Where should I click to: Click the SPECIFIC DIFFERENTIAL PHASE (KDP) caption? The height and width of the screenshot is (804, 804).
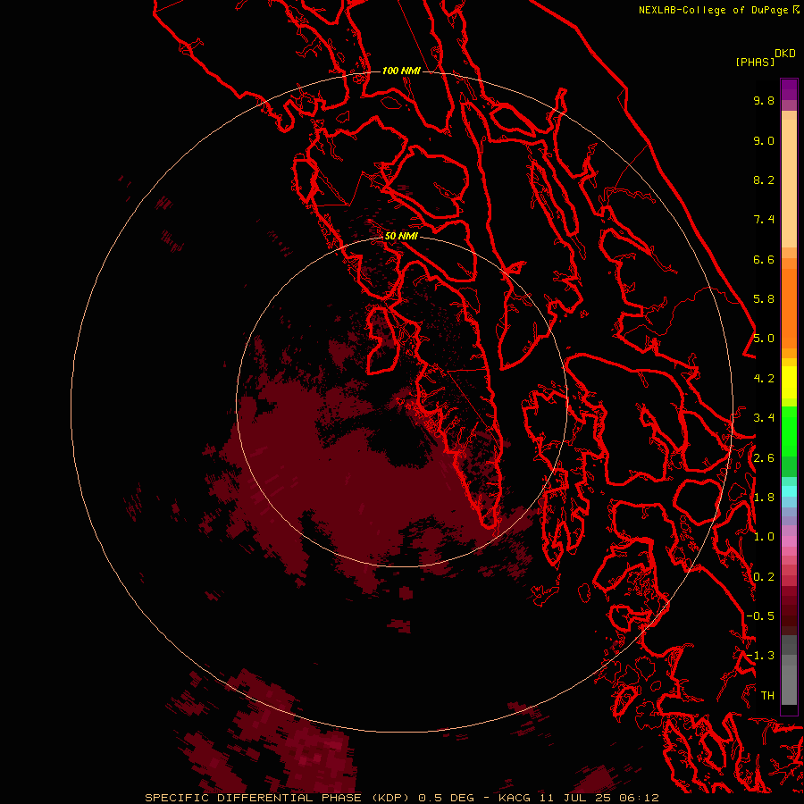(279, 798)
